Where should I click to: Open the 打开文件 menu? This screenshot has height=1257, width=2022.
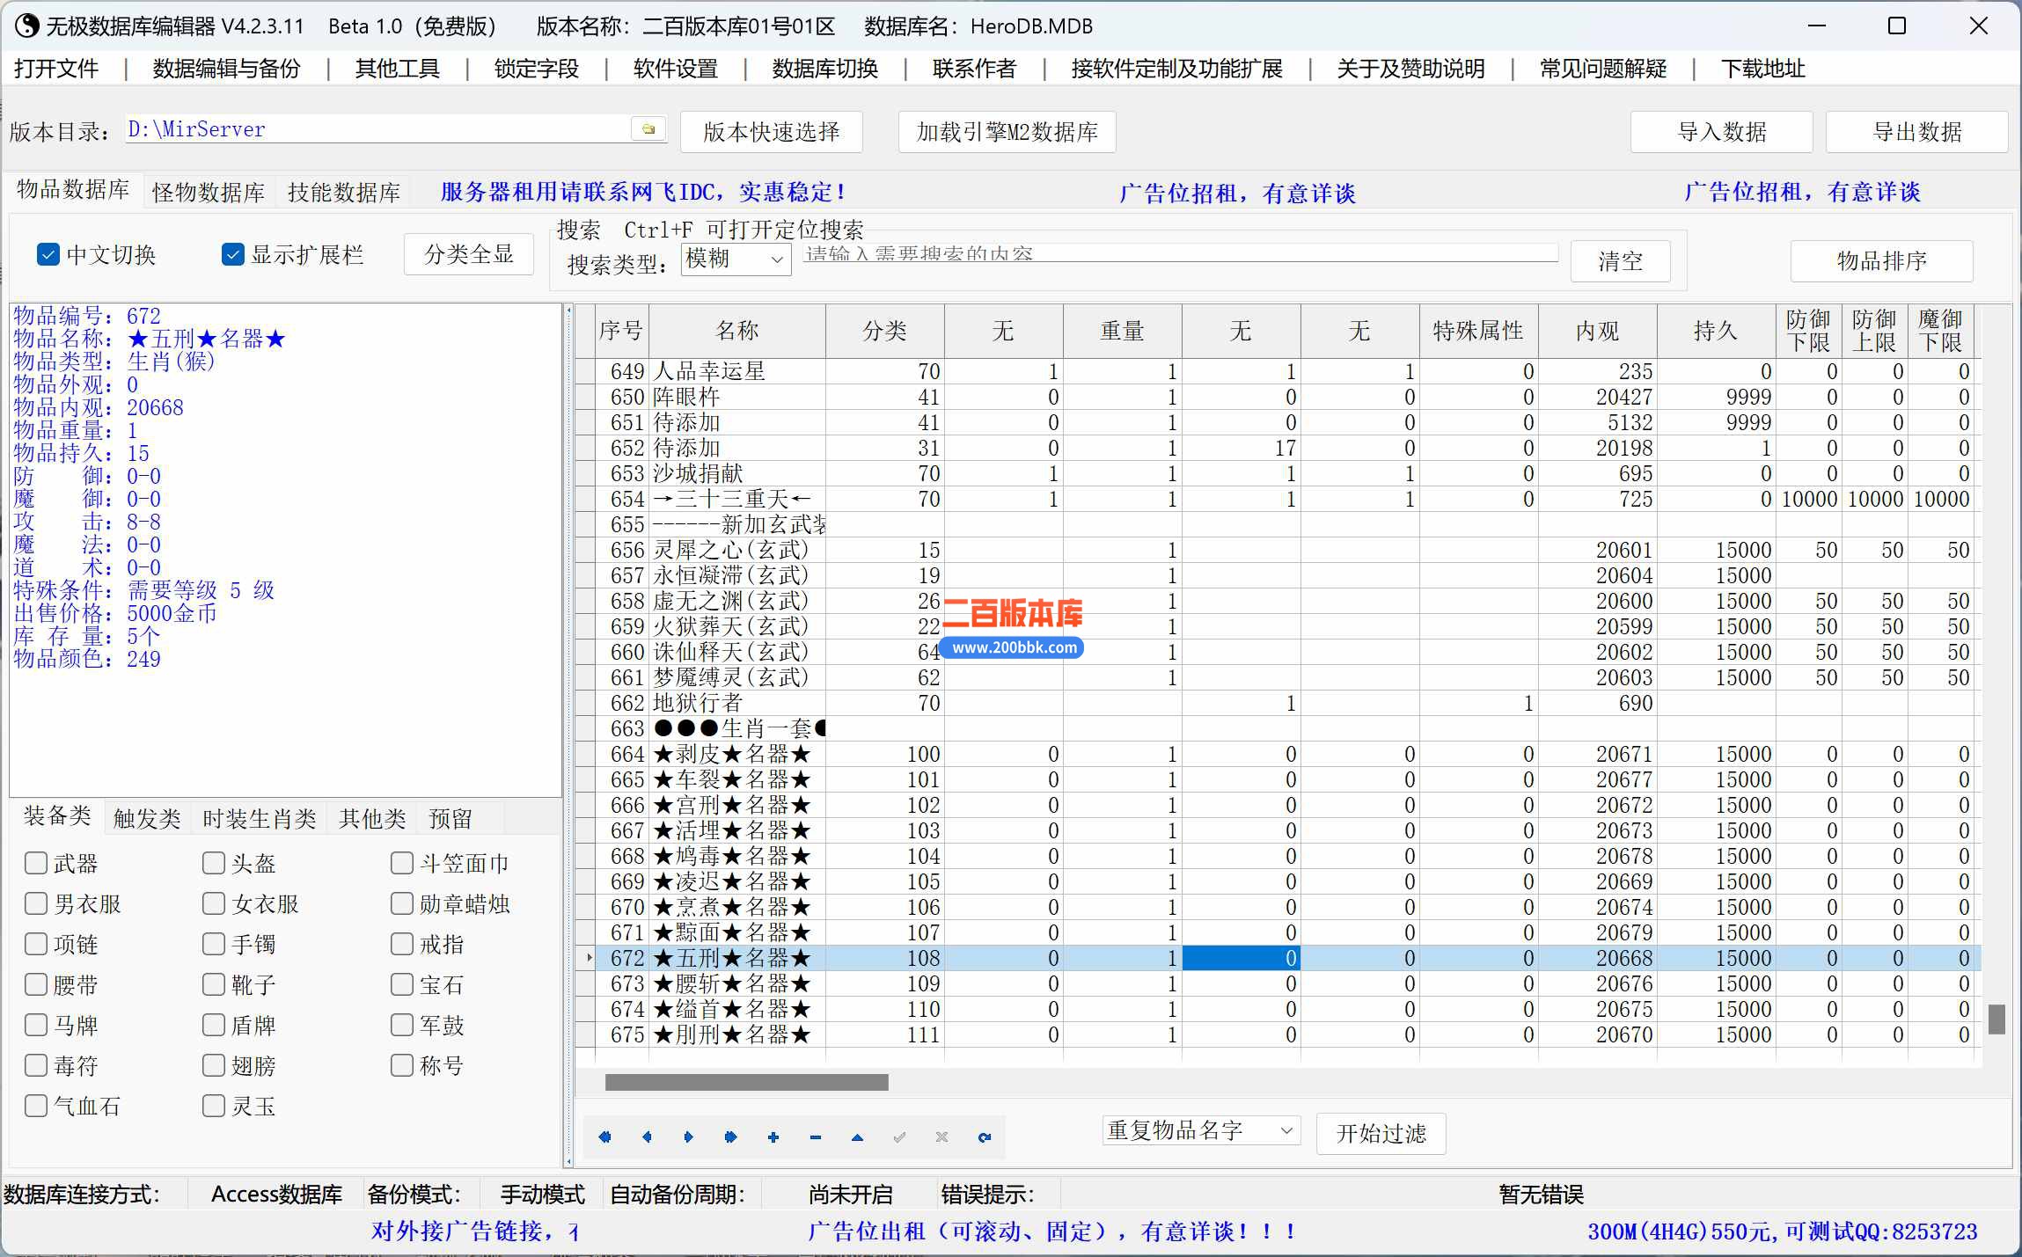pos(56,69)
